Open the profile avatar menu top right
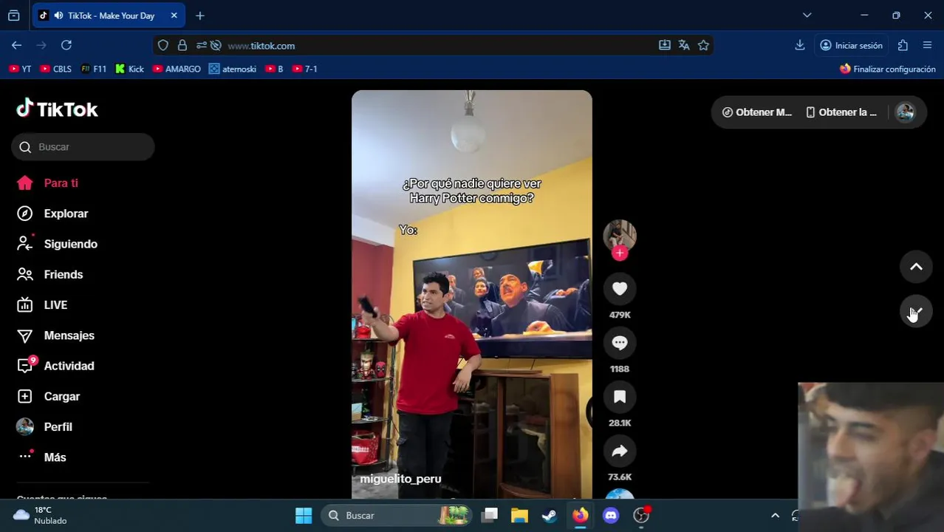Viewport: 944px width, 532px height. click(905, 112)
